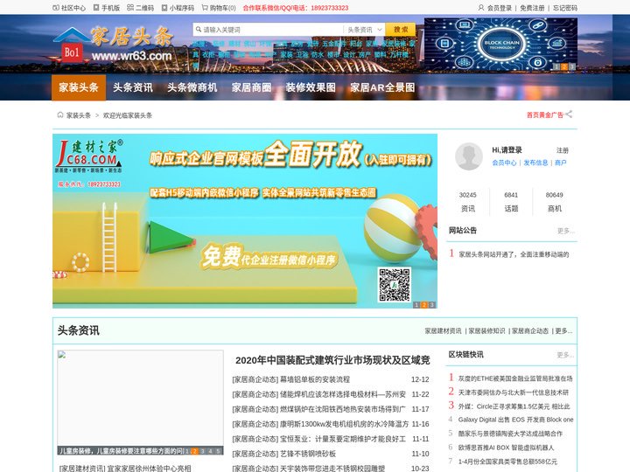Open 更多 next to 网站公告

point(566,231)
